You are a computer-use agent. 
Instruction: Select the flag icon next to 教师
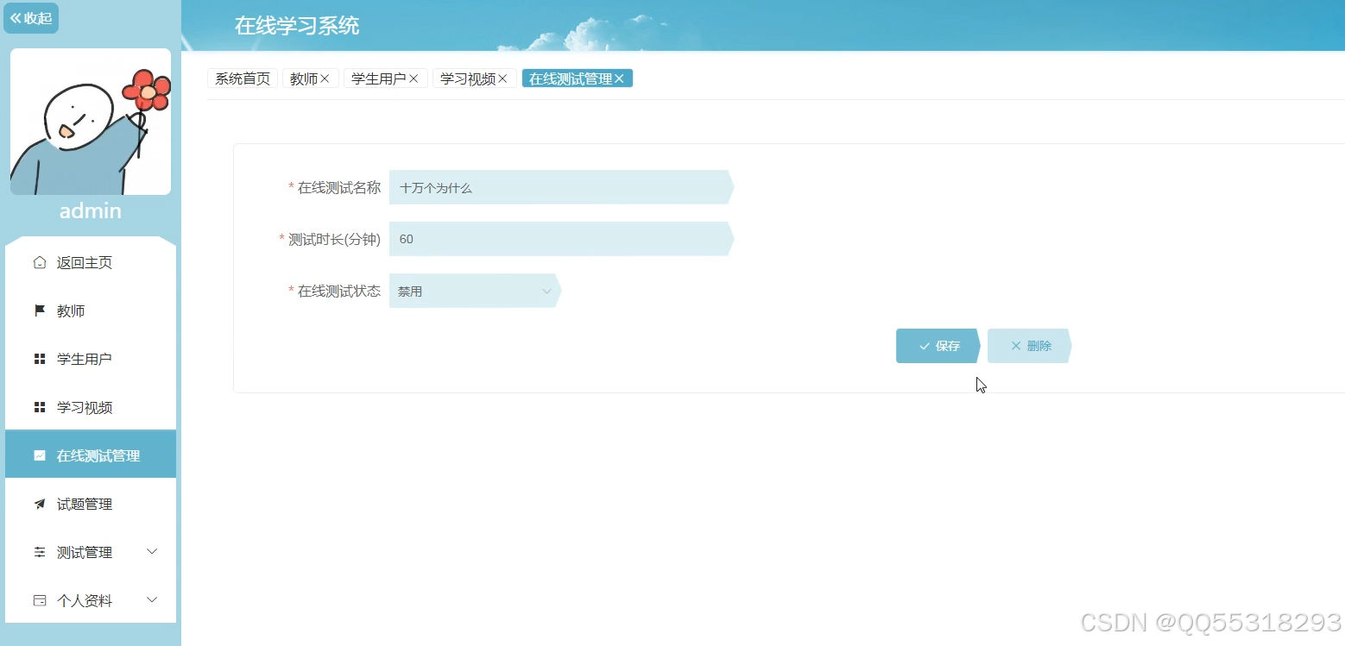tap(39, 310)
